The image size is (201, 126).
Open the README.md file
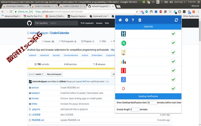pyautogui.click(x=38, y=120)
